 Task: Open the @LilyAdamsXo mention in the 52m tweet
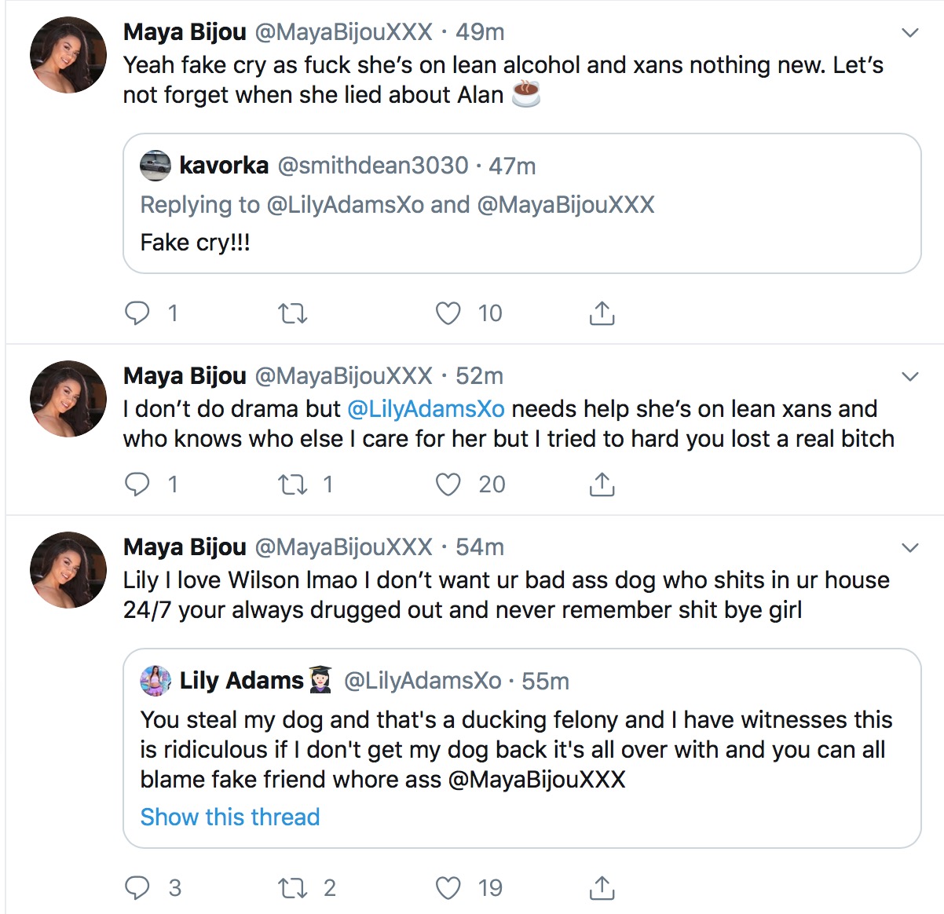coord(428,408)
